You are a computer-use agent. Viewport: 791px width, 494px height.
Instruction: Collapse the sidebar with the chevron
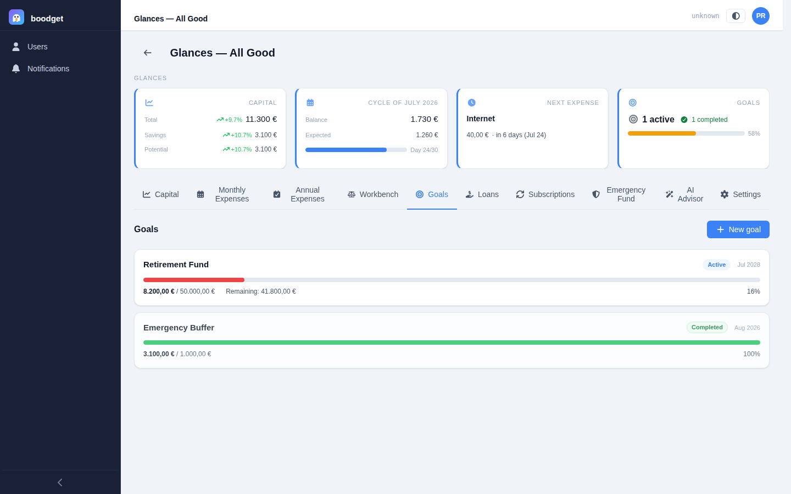pos(60,482)
